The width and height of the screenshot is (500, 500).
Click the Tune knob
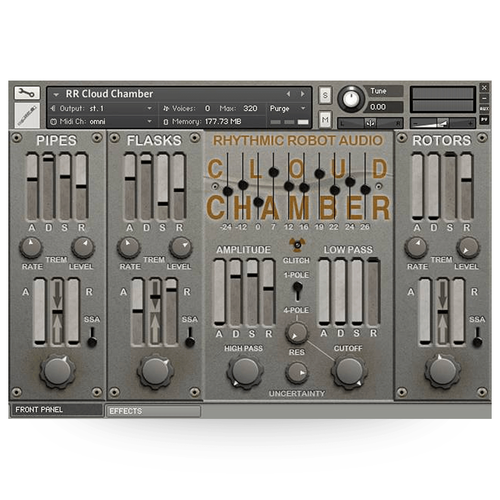(x=351, y=99)
